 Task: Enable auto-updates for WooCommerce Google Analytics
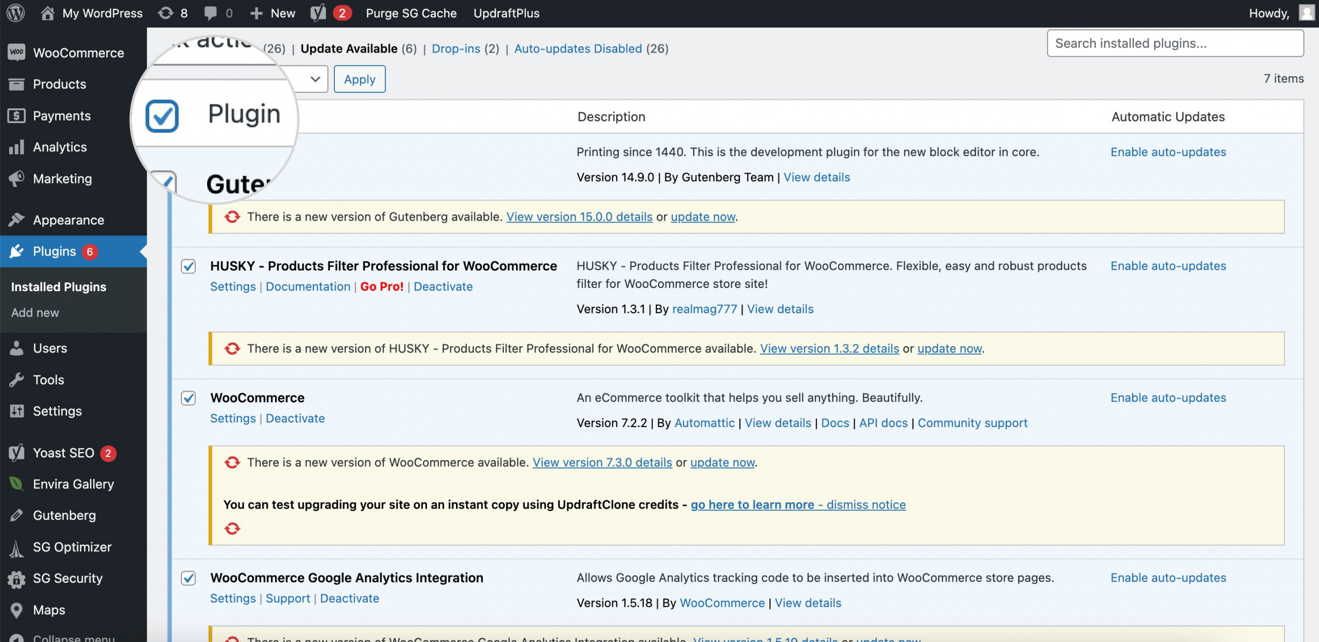click(x=1168, y=578)
